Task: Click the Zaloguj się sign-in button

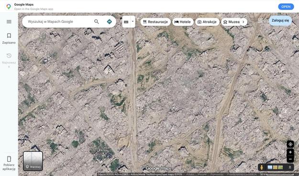Action: [280, 21]
